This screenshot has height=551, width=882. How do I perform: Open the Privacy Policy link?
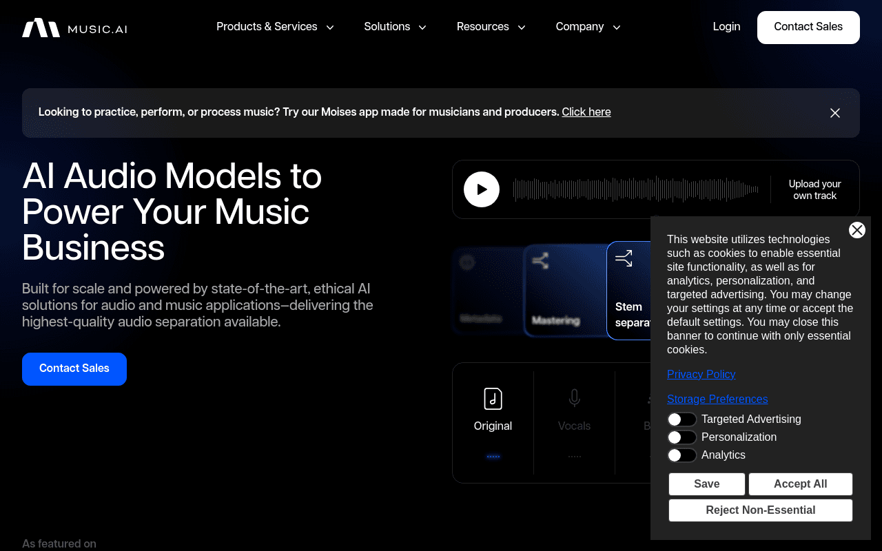click(x=701, y=375)
